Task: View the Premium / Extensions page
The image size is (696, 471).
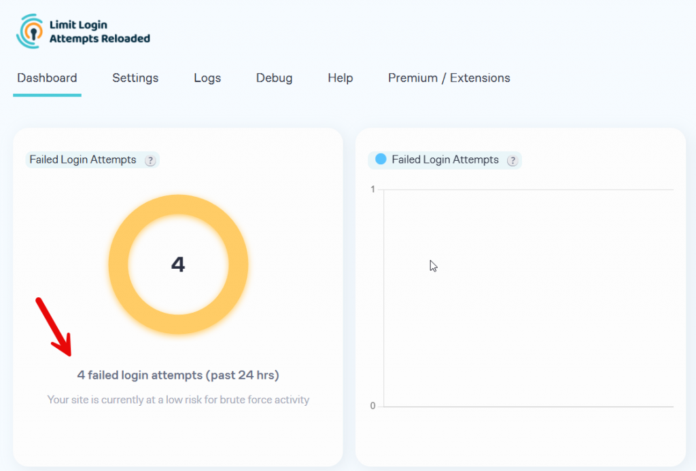Action: click(449, 78)
